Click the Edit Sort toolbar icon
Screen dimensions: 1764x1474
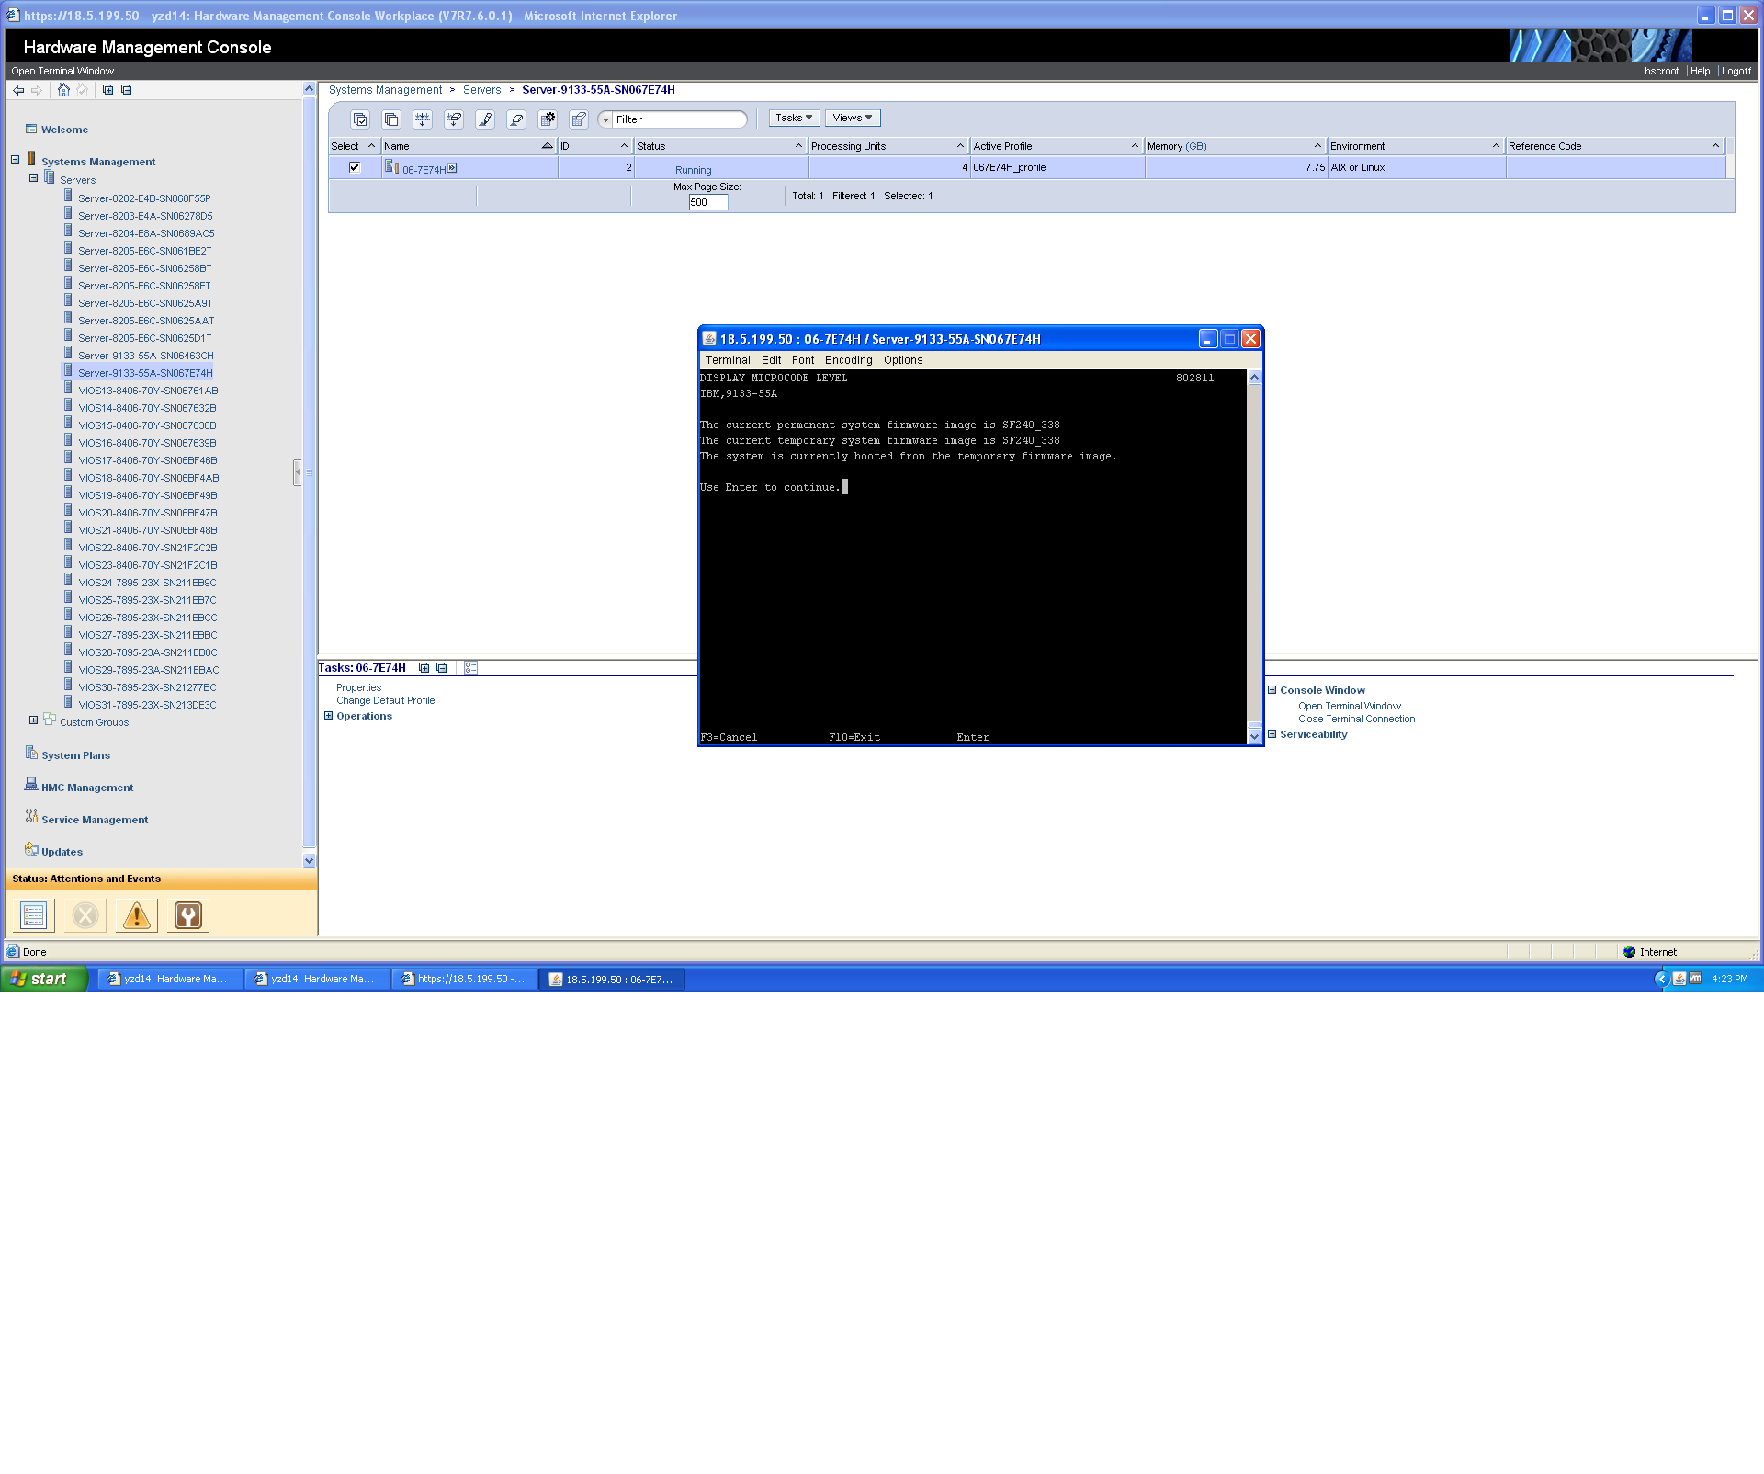[x=485, y=119]
